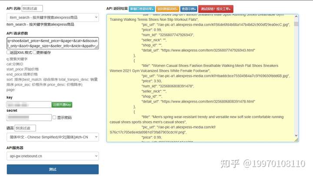Image resolution: width=313 pixels, height=176 pixels.
Task: Click the item_search description line below dropdown
Action: point(40,24)
